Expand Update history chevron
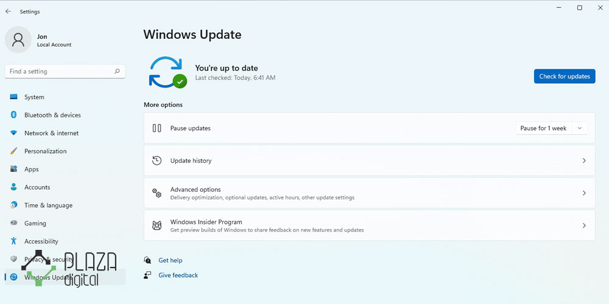Image resolution: width=609 pixels, height=304 pixels. [584, 161]
